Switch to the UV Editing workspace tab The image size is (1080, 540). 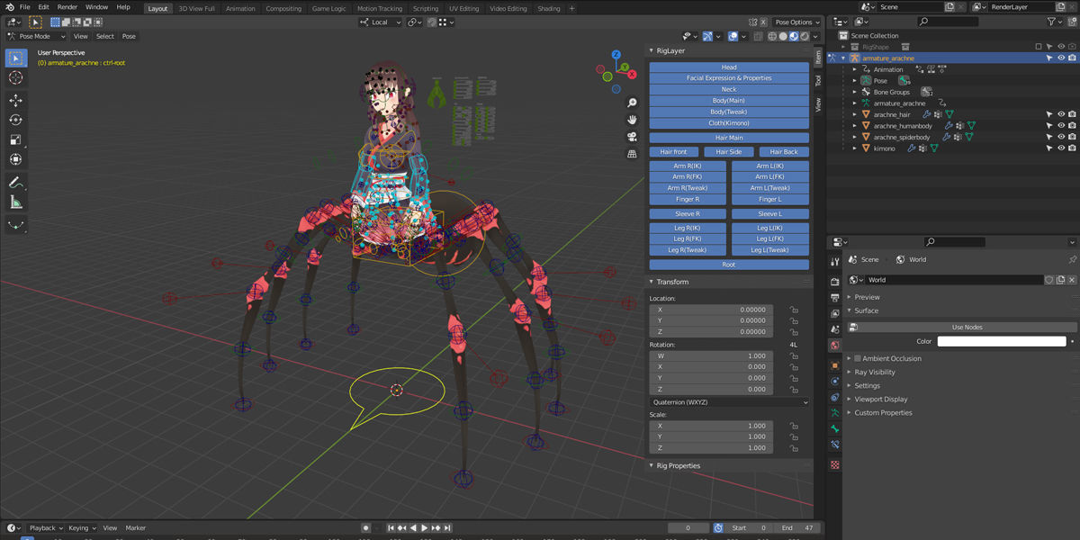point(463,8)
